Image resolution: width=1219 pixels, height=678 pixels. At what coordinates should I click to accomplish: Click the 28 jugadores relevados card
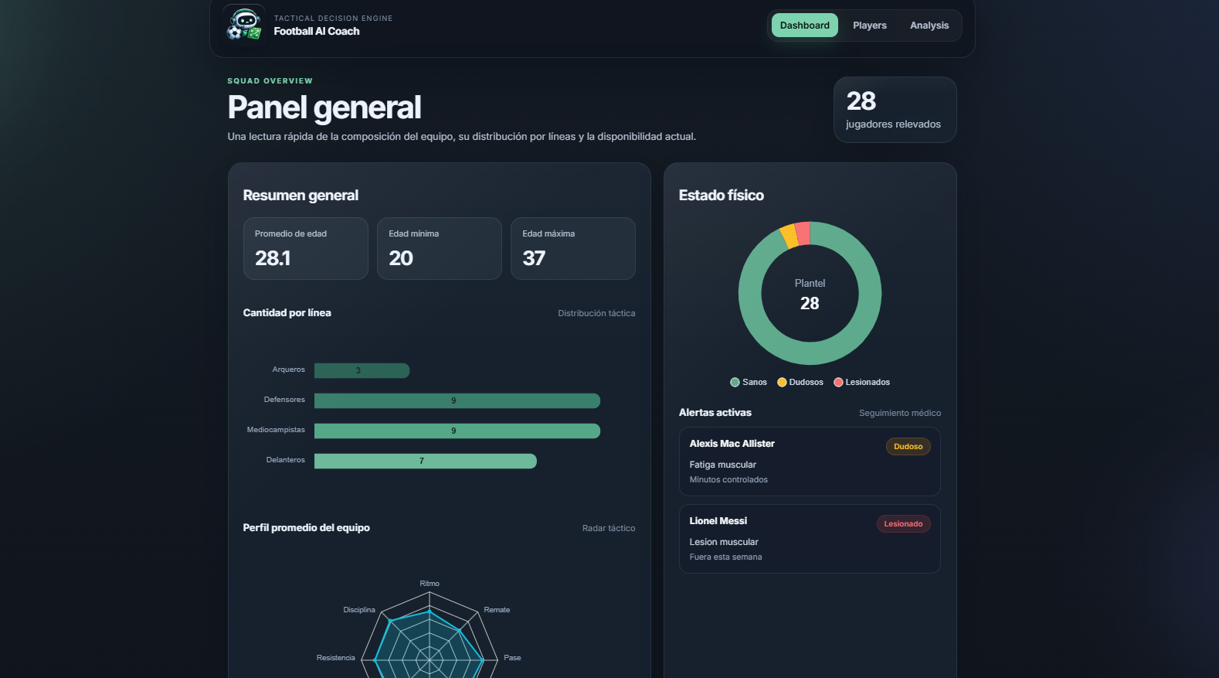point(895,110)
